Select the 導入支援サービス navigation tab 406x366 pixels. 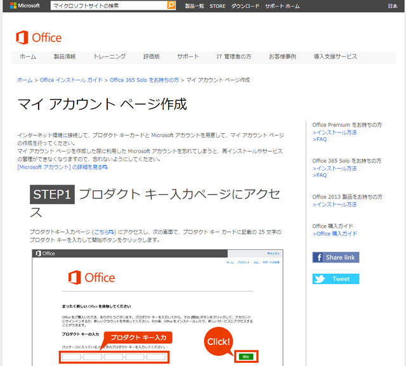point(336,56)
